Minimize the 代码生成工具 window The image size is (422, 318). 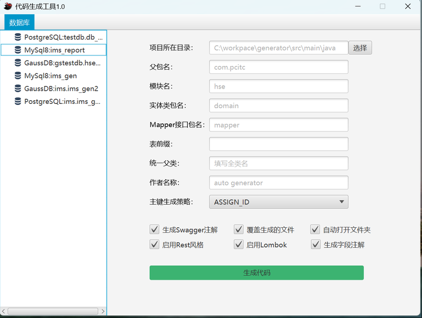pos(358,6)
